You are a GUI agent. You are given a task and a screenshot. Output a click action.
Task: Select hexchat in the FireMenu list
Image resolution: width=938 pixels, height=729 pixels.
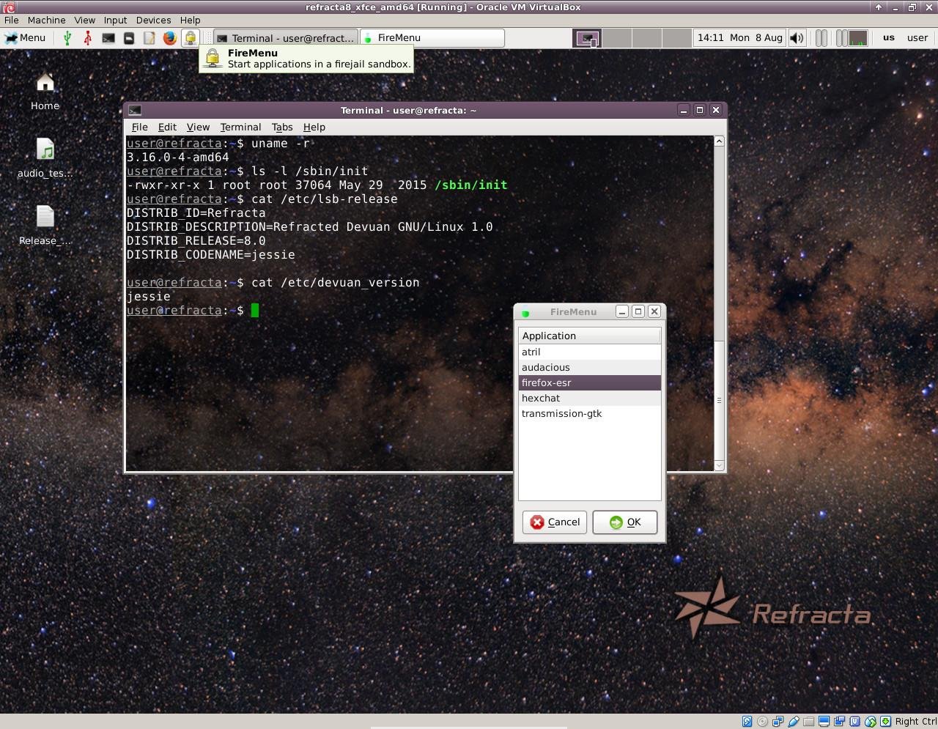(x=589, y=398)
